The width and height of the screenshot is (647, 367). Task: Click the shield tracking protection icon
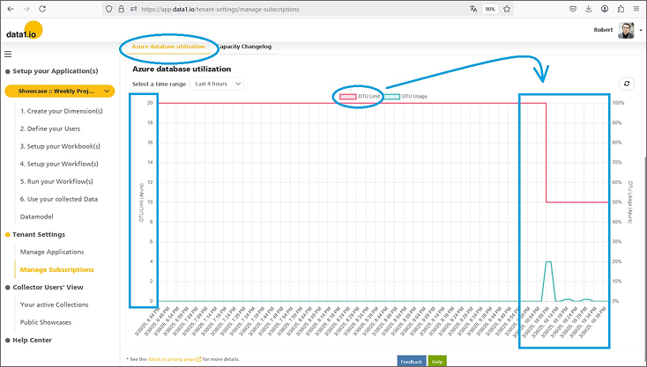[109, 9]
